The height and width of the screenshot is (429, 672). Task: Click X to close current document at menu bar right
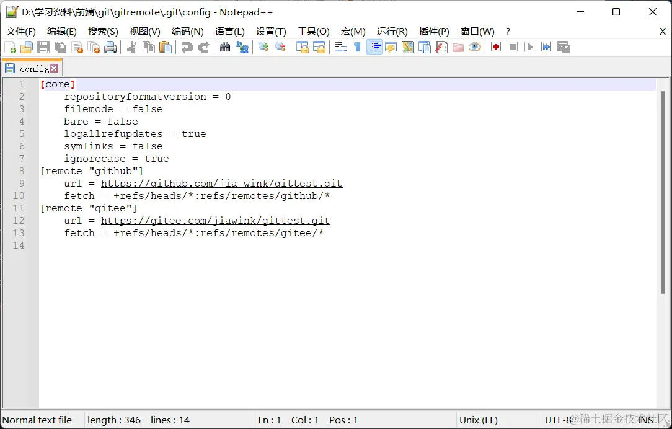[662, 32]
